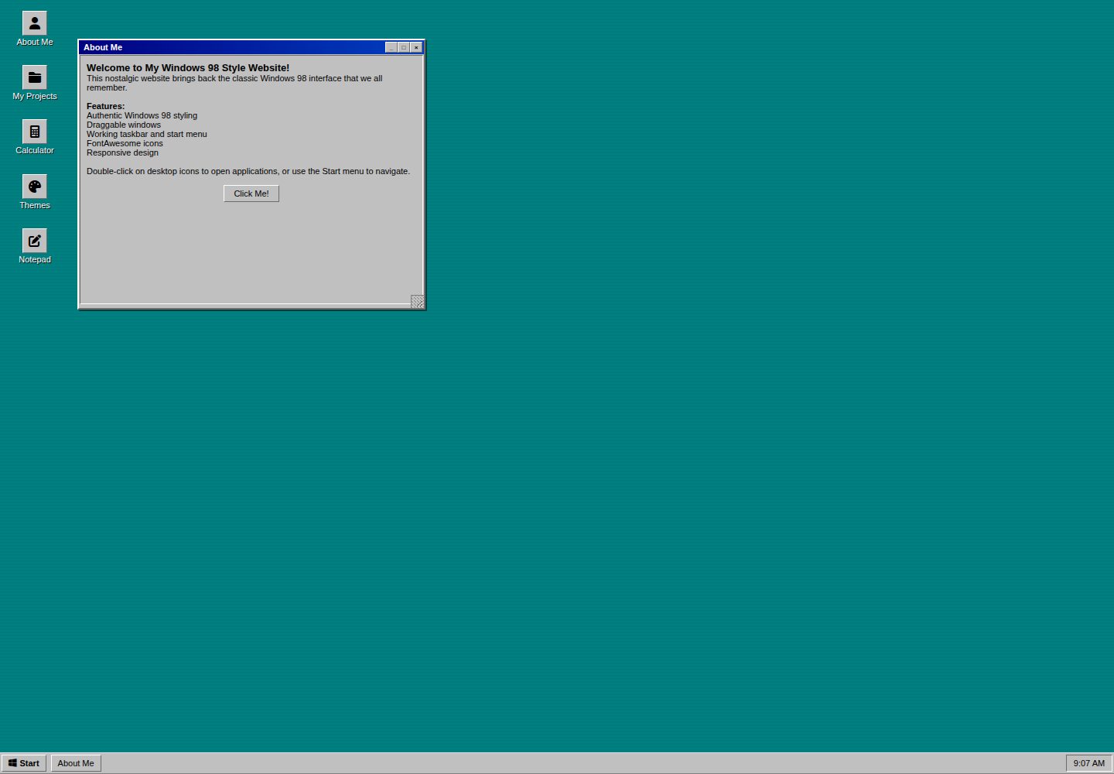Click the window resize grip handle
This screenshot has height=774, width=1114.
417,301
